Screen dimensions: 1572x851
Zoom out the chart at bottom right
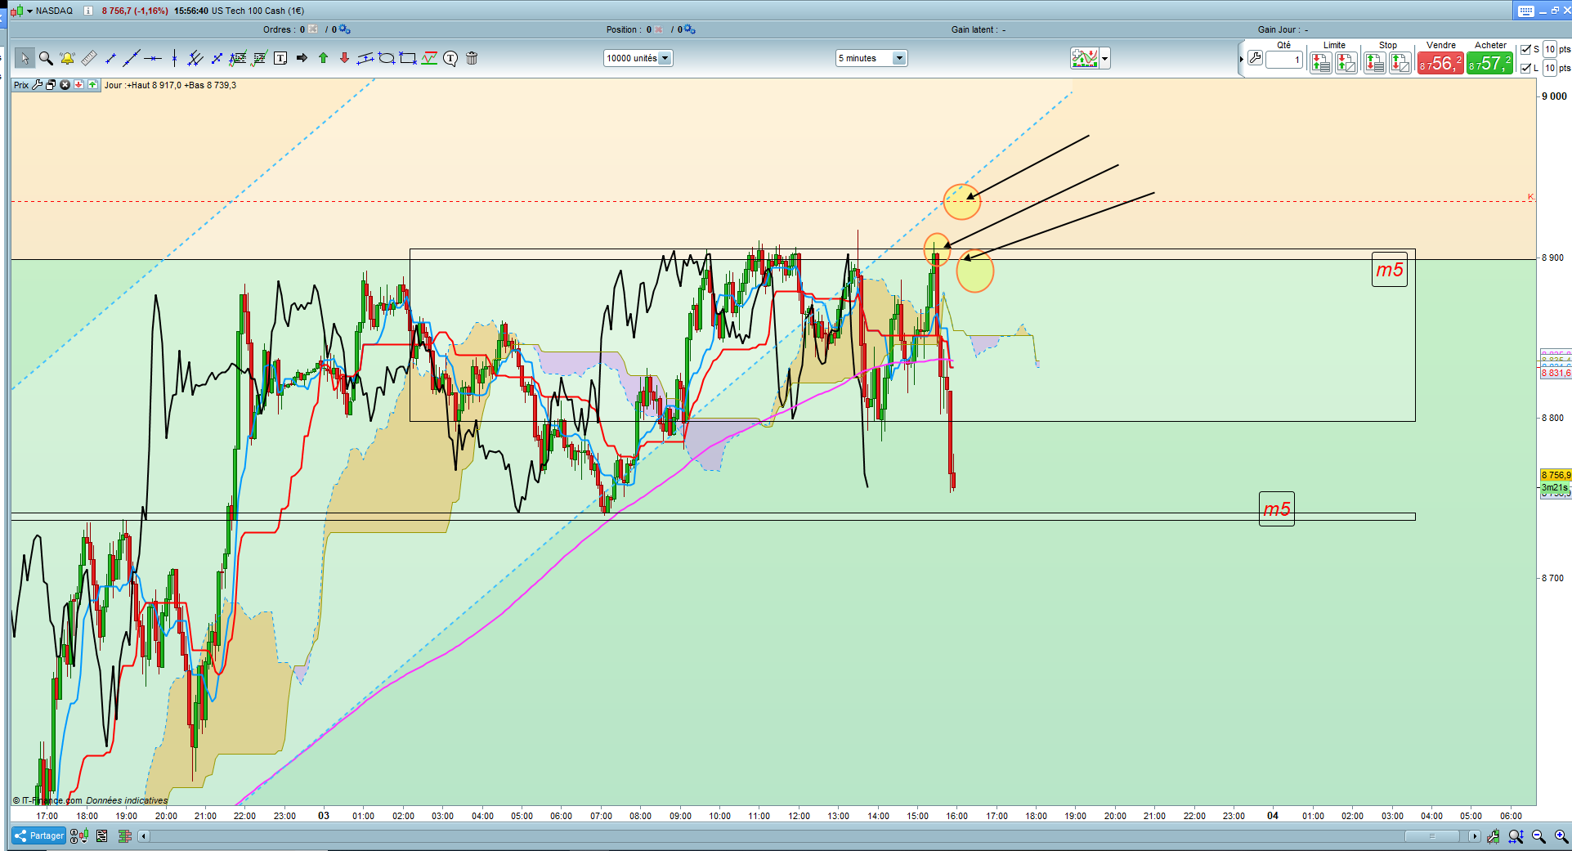coord(1538,836)
